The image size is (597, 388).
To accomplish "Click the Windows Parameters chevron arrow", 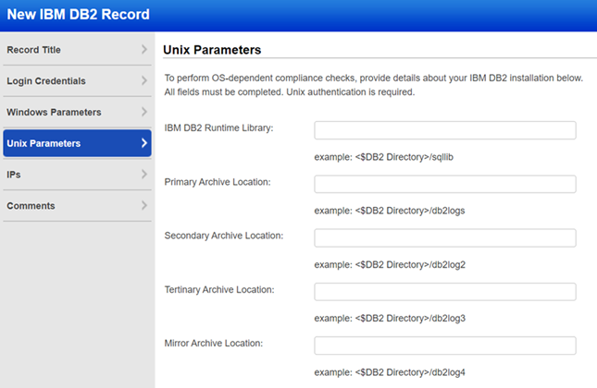I will (143, 112).
